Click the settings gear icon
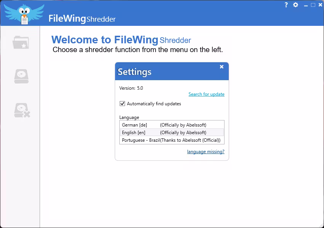The width and height of the screenshot is (324, 228). [x=296, y=5]
